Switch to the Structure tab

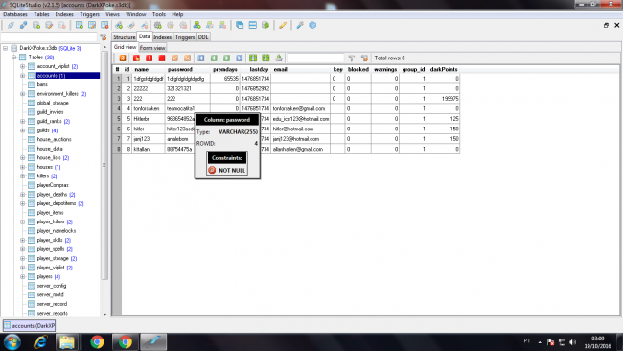pyautogui.click(x=124, y=37)
